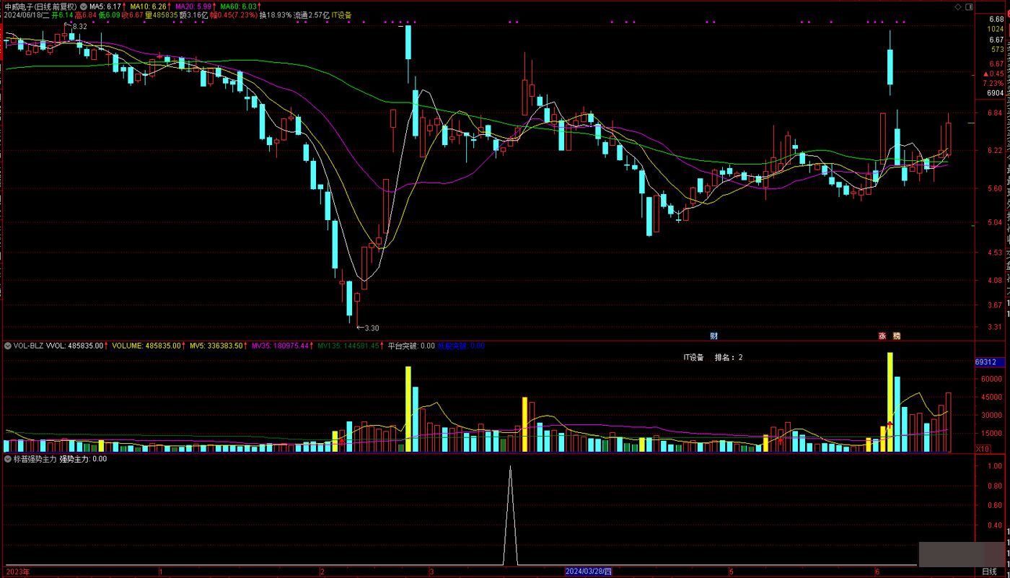Click the 8.32 high price annotation
Viewport: 1010px width, 578px height.
pos(79,27)
